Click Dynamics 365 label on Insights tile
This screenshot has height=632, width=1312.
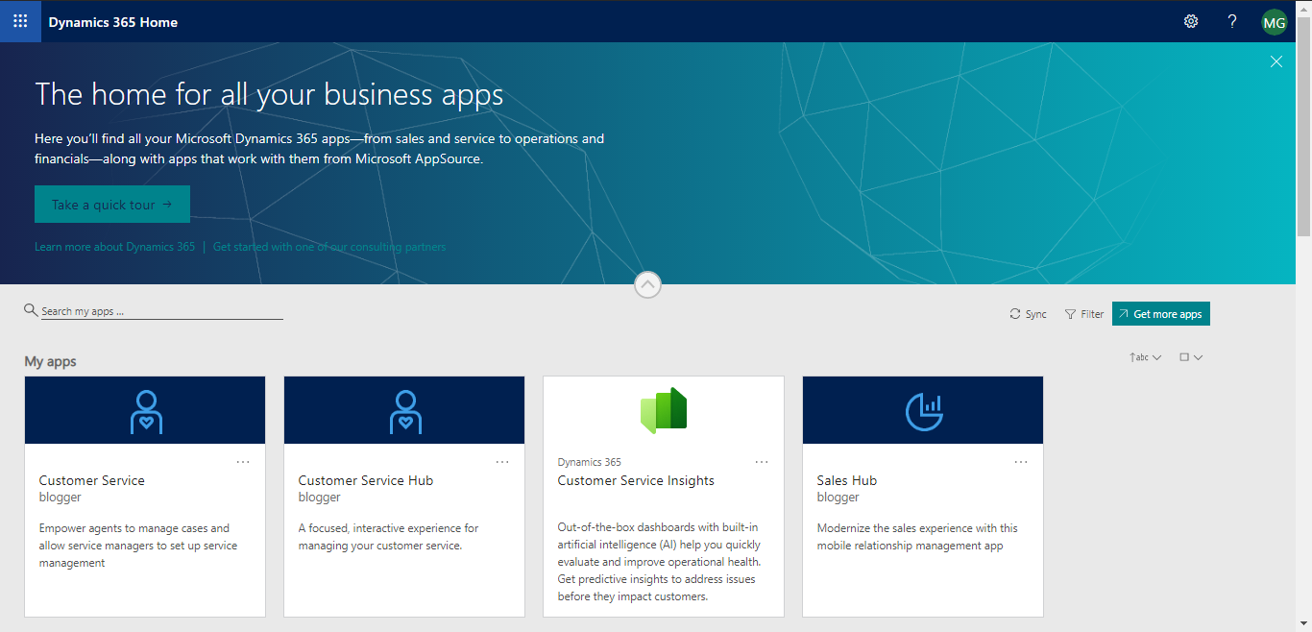589,462
